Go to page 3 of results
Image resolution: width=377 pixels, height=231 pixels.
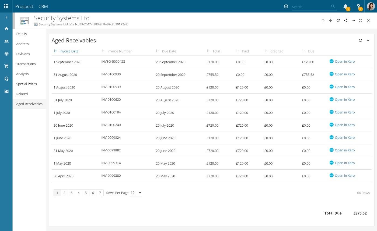tap(71, 193)
